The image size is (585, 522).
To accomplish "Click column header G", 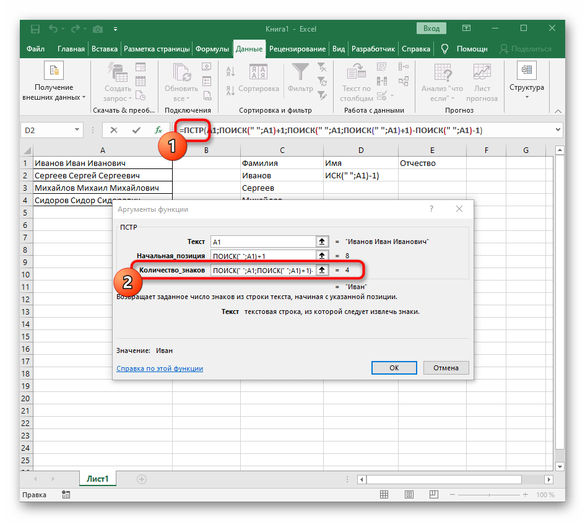I will click(x=526, y=150).
